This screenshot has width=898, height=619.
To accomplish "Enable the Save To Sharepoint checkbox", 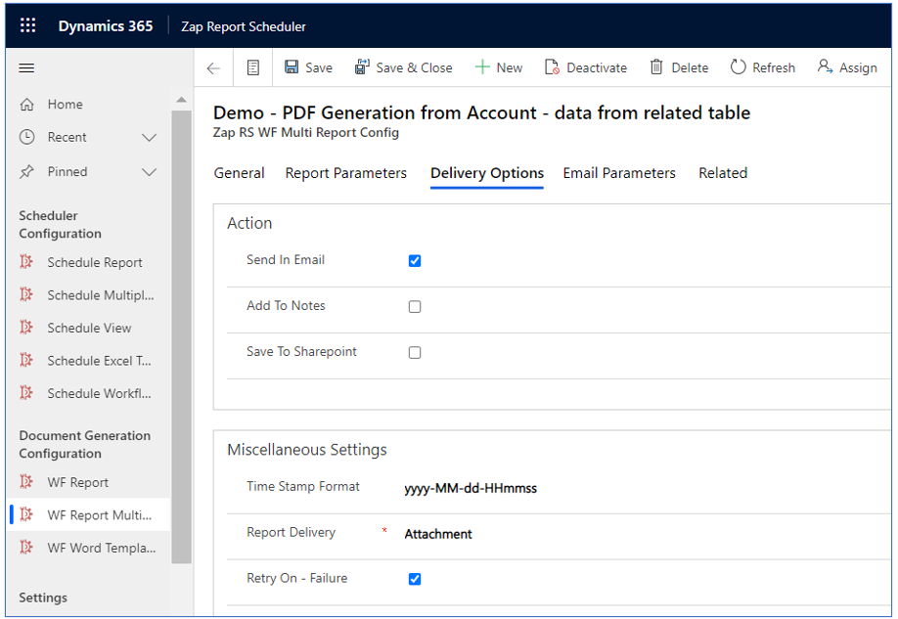I will (415, 353).
